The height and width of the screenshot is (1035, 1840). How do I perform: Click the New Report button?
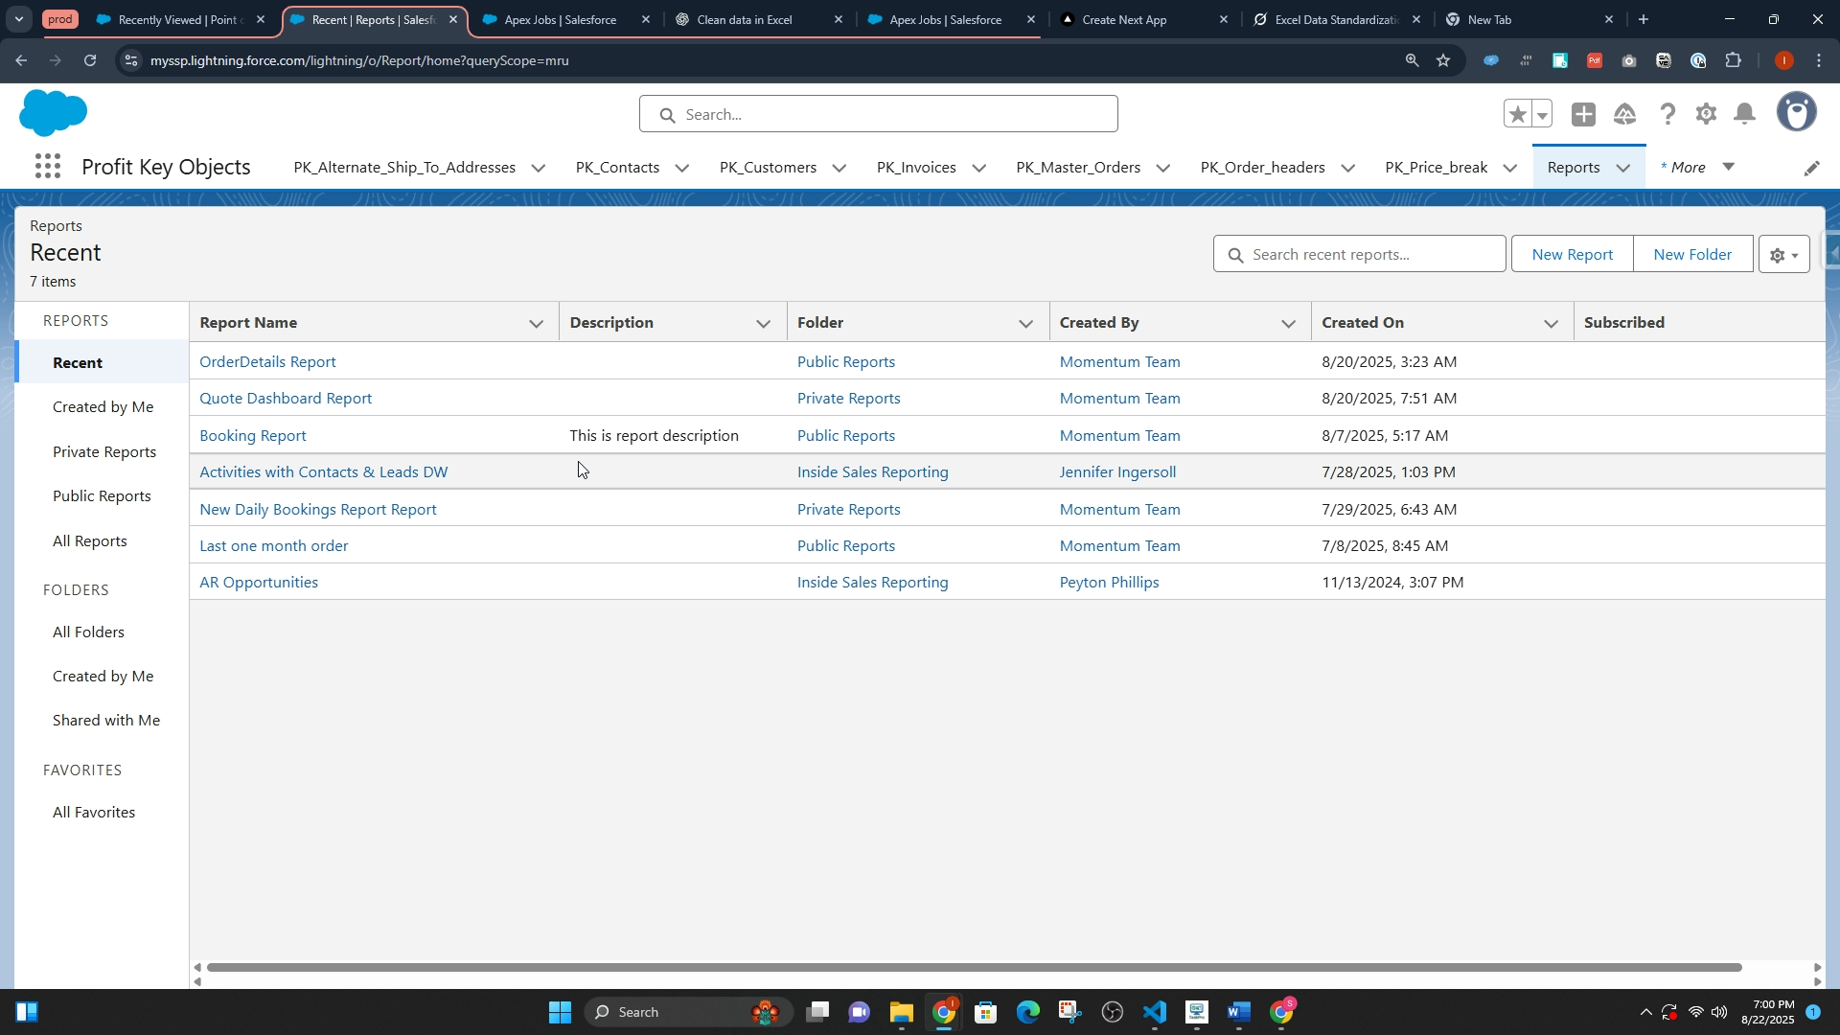(x=1572, y=255)
